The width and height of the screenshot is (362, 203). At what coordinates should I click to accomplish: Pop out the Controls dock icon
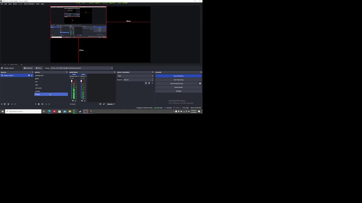[x=201, y=72]
